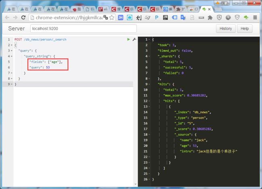Click the Server address field localhost:9200
The image size is (262, 189).
83,29
